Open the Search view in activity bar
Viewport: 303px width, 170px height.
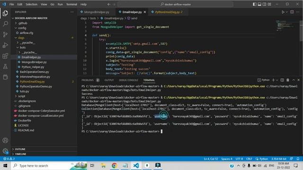tap(5, 24)
